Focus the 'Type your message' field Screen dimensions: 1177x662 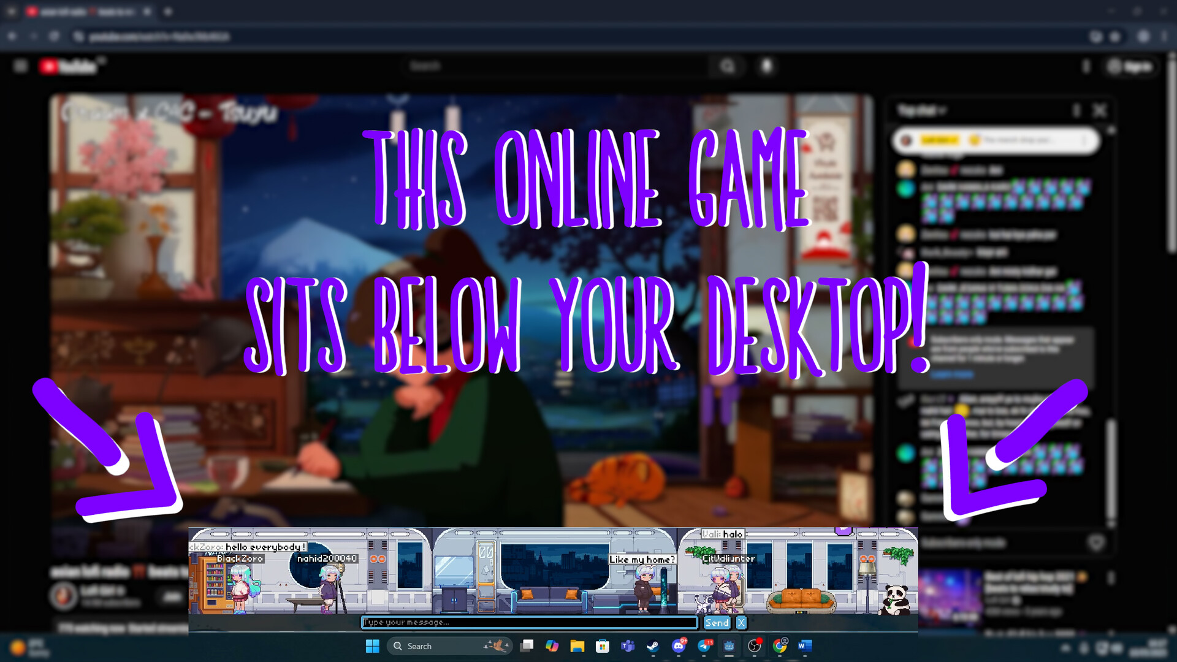pyautogui.click(x=529, y=623)
